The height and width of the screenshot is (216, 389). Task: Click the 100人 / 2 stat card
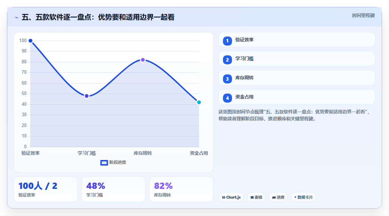coord(45,189)
